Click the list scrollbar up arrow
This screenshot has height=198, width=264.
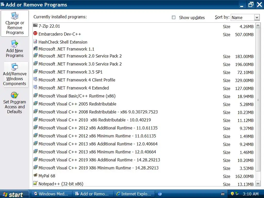pos(258,26)
